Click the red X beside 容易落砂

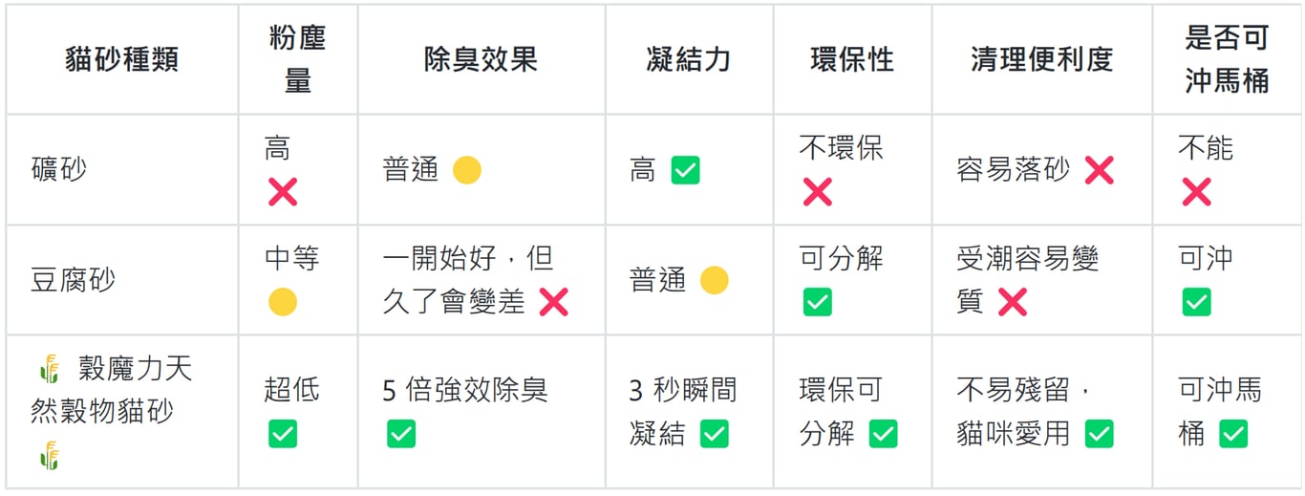point(1099,170)
